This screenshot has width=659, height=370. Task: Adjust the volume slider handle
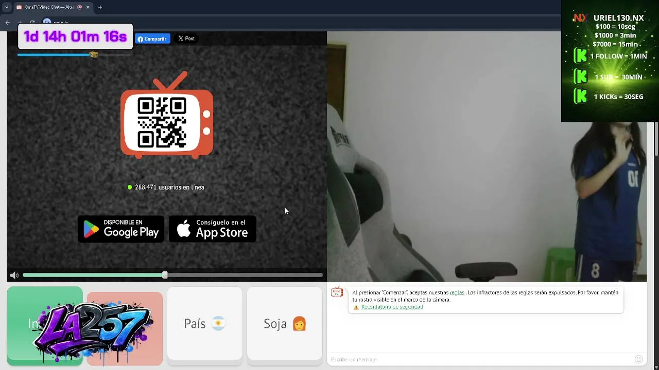tap(165, 275)
